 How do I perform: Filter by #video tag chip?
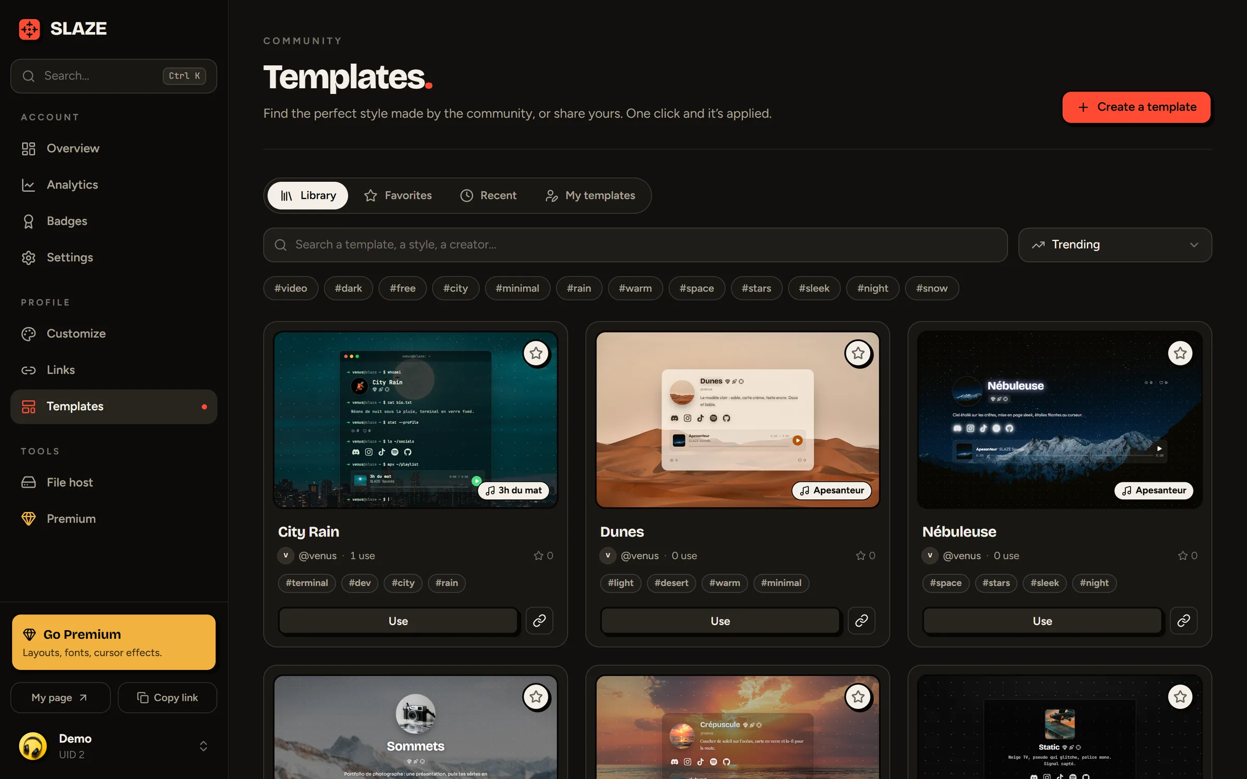(291, 288)
